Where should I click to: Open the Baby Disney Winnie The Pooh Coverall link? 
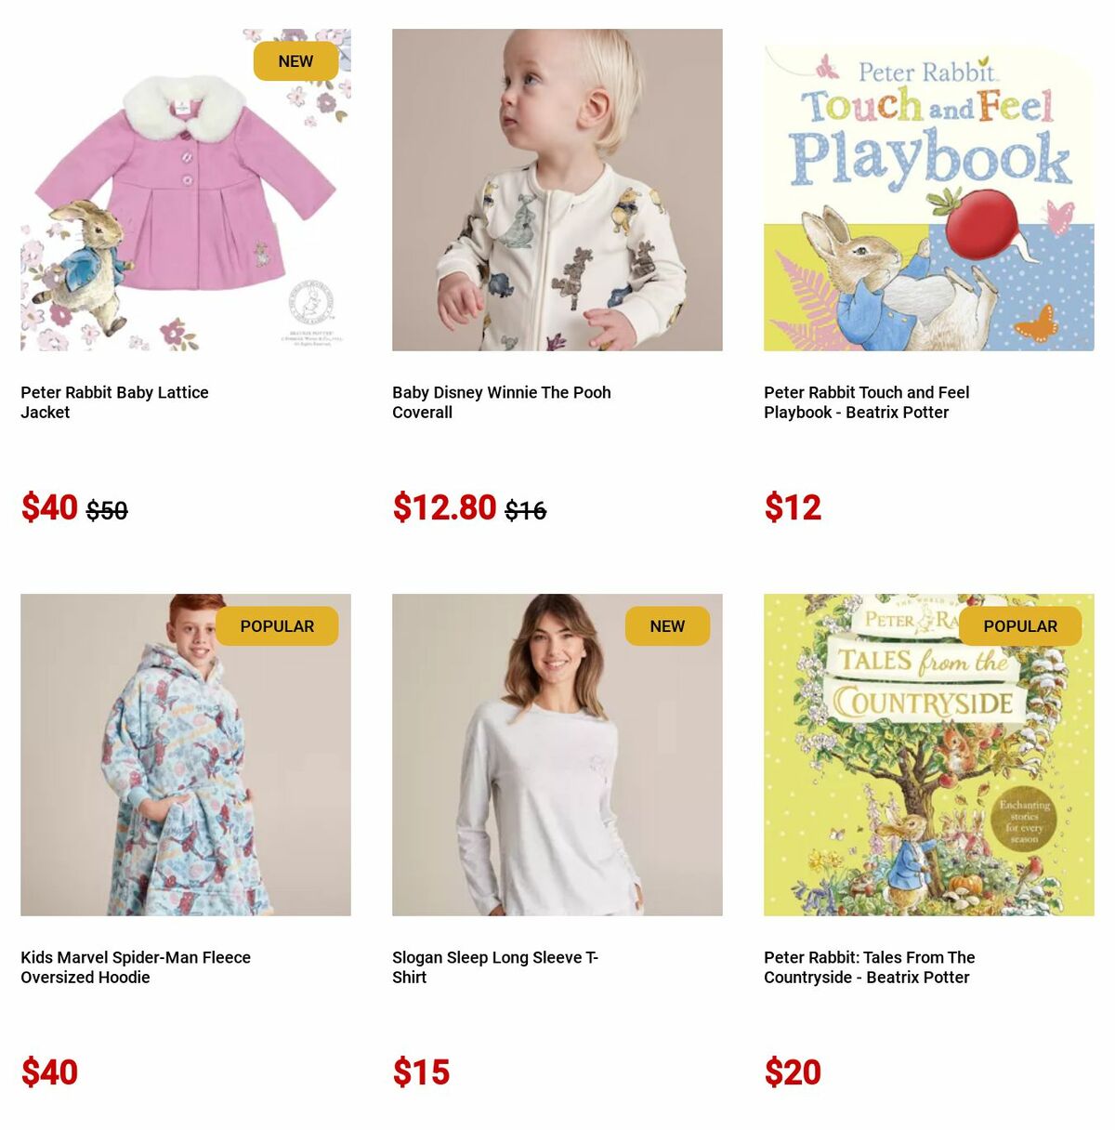(x=502, y=402)
